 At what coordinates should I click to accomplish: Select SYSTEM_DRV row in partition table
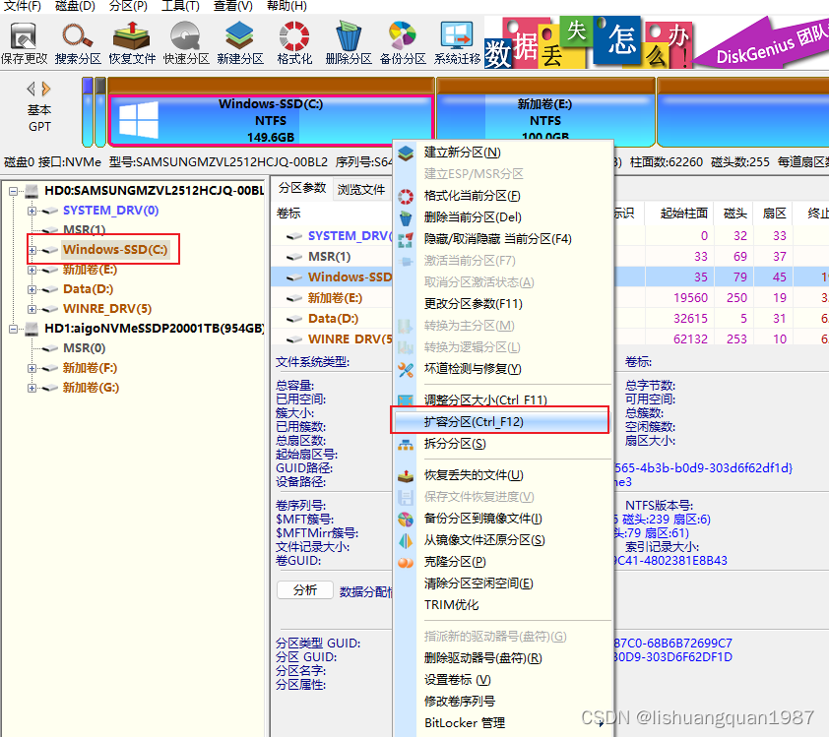coord(349,236)
